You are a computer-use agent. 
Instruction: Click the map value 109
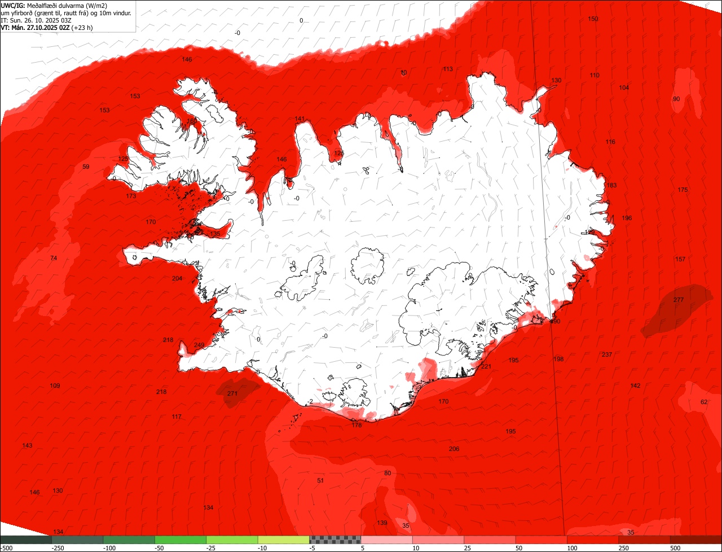tap(55, 385)
